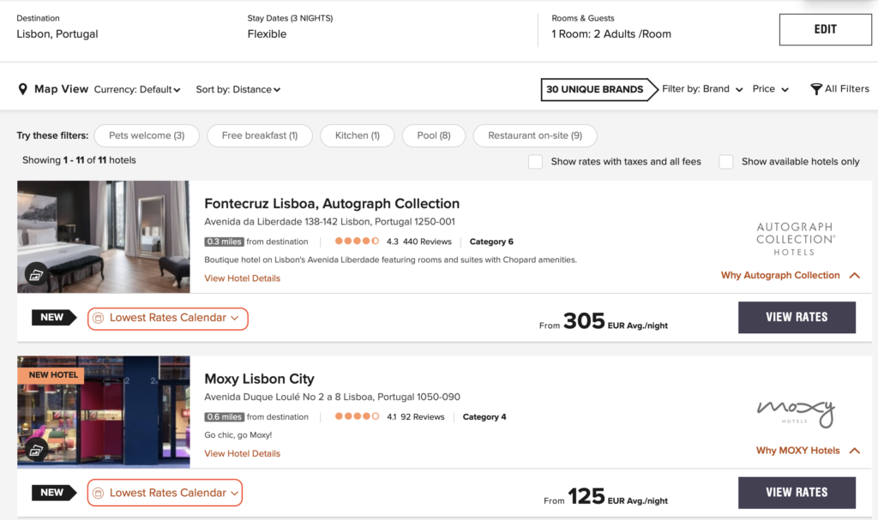Open the Sort by: Distance dropdown
This screenshot has width=878, height=520.
[x=238, y=89]
